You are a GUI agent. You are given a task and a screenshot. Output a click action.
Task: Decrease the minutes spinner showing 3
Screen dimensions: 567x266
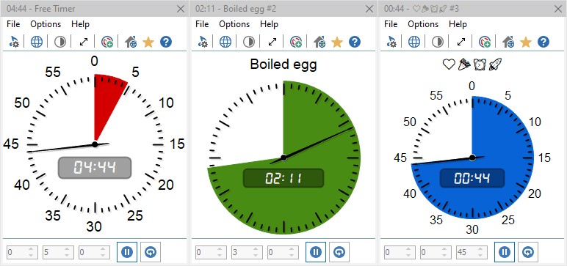256,256
